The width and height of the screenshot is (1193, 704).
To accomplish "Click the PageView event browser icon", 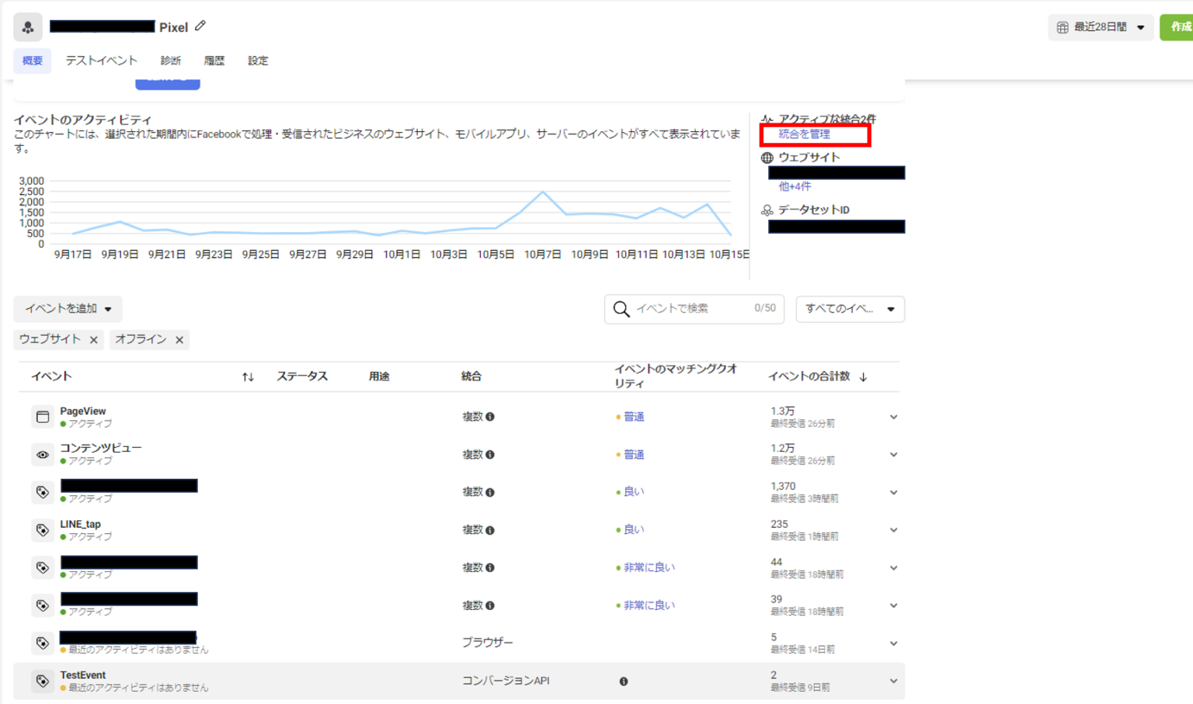I will pyautogui.click(x=43, y=417).
